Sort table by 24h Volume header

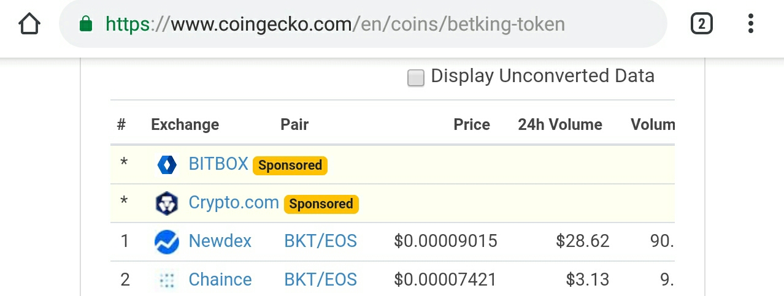pos(560,124)
